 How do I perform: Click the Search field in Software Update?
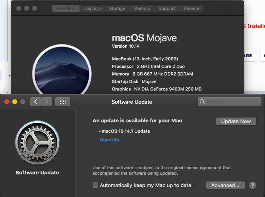pyautogui.click(x=230, y=102)
